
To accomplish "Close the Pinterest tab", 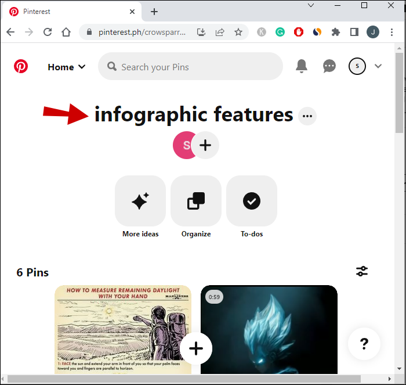I will click(132, 12).
